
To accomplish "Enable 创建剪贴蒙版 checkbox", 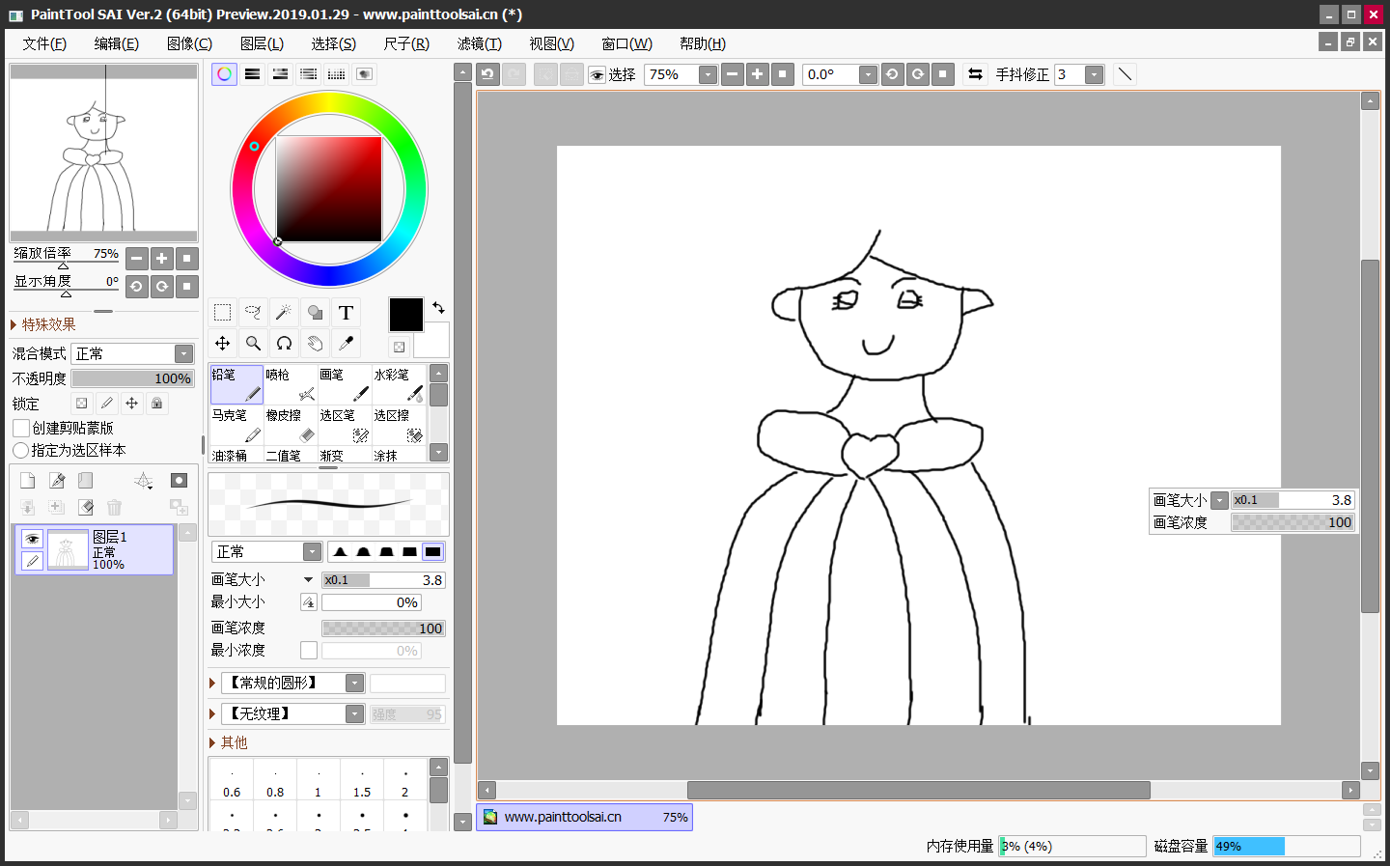I will coord(21,428).
